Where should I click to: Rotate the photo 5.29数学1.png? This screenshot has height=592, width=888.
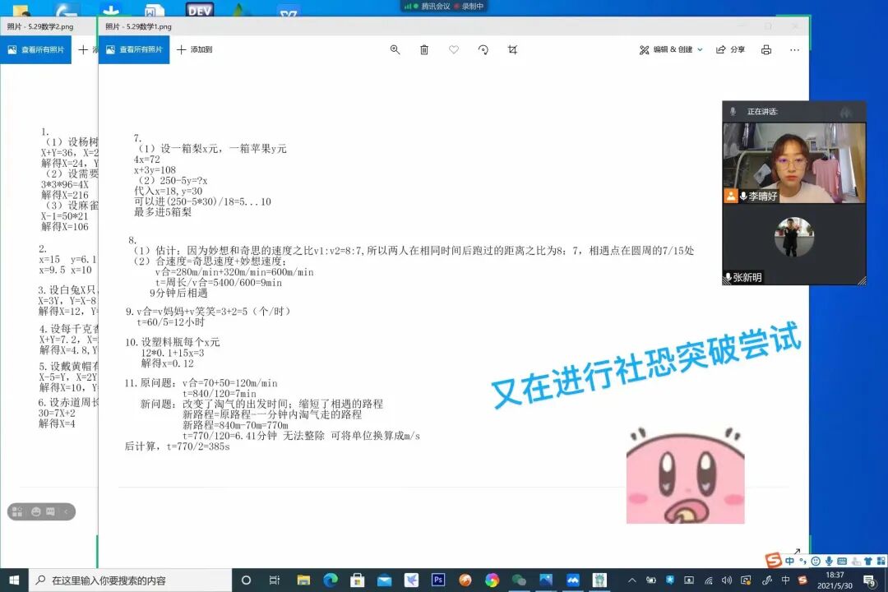click(x=484, y=49)
